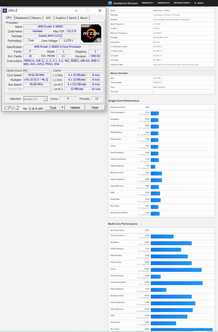Click the Topology row value in Geekbench
This screenshot has width=218, height=332.
point(167,15)
